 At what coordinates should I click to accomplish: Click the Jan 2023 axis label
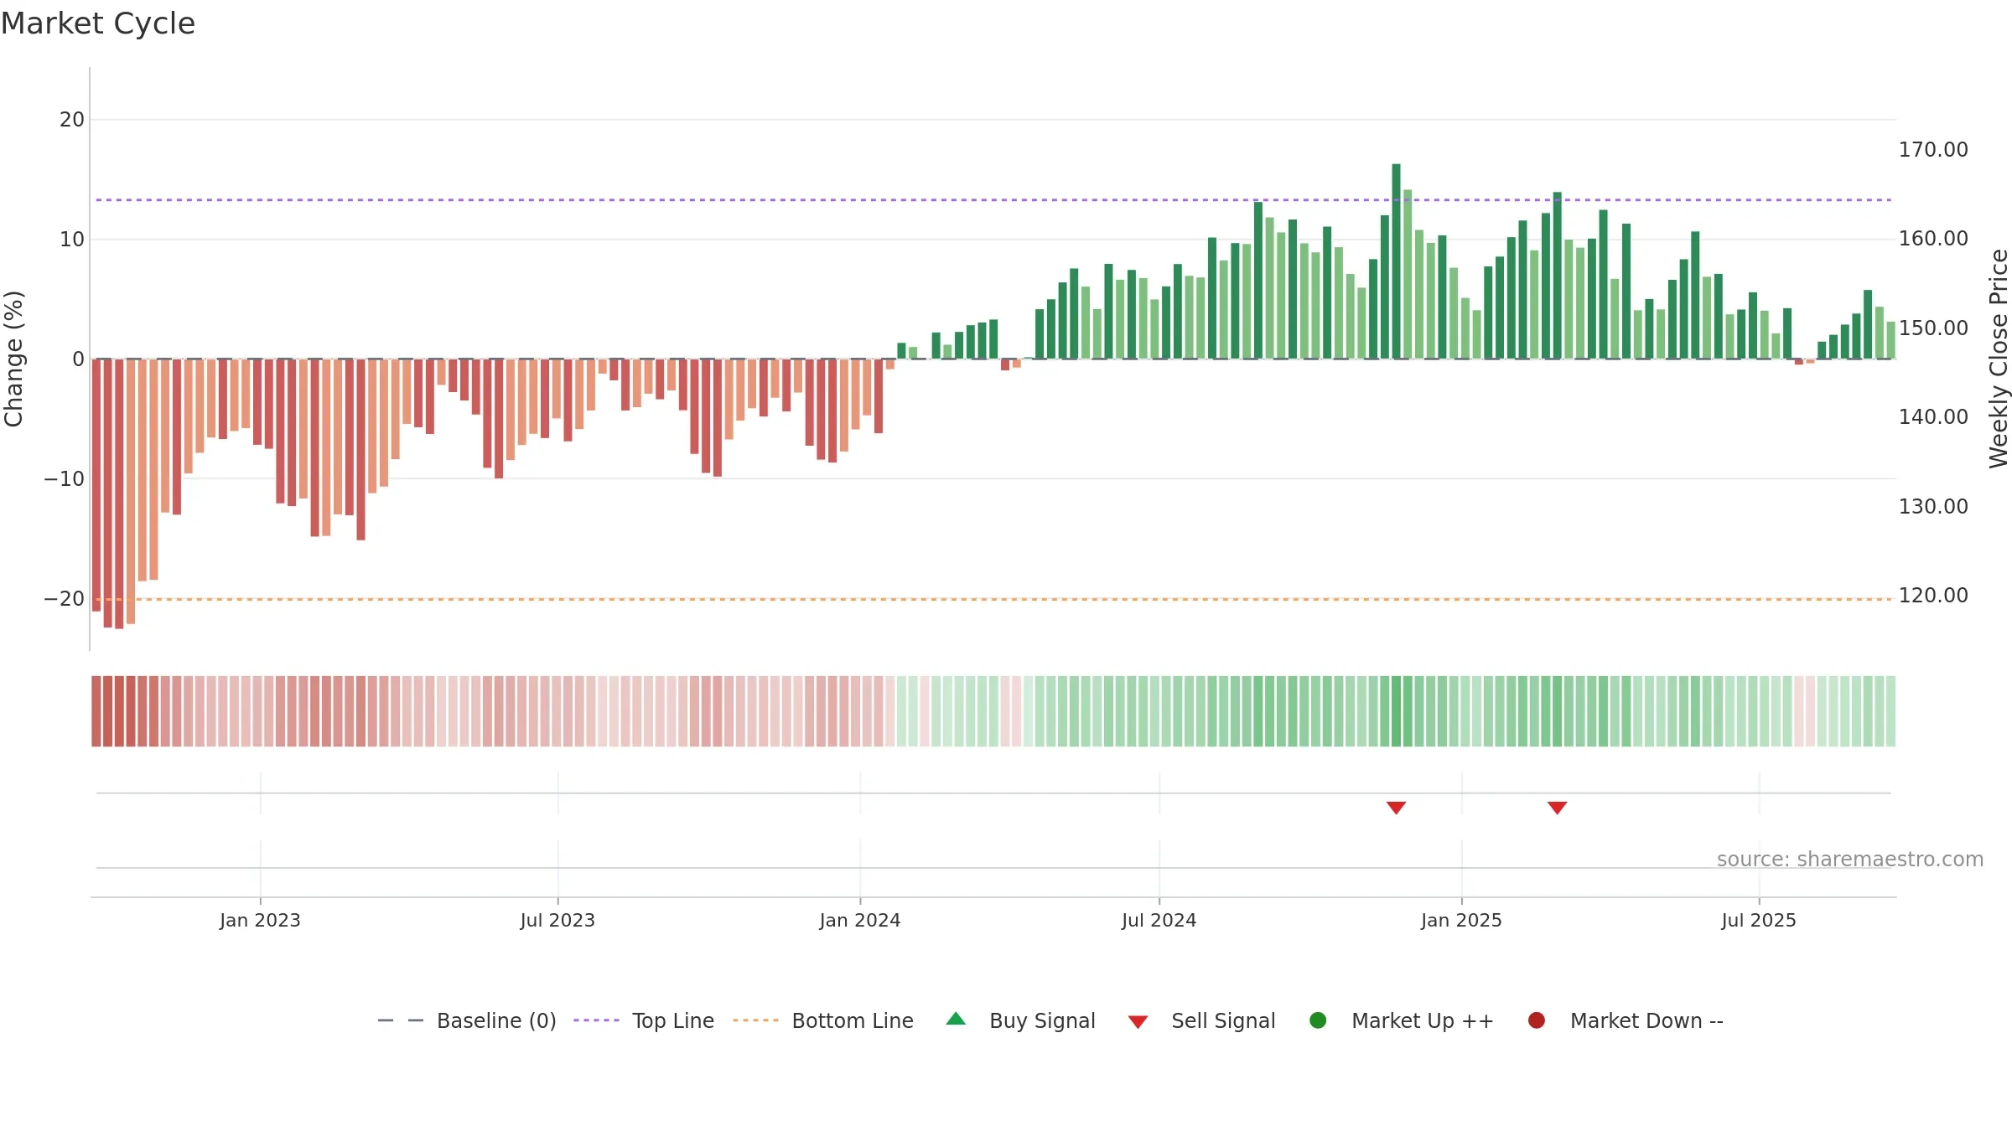[x=260, y=920]
